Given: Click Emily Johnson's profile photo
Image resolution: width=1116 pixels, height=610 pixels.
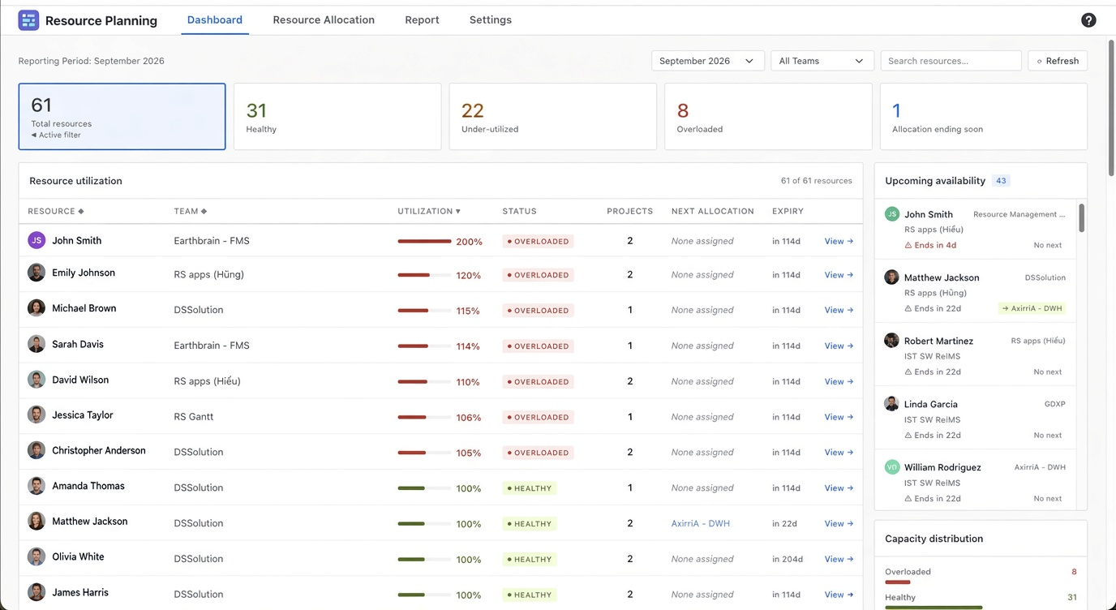Looking at the screenshot, I should pyautogui.click(x=36, y=273).
